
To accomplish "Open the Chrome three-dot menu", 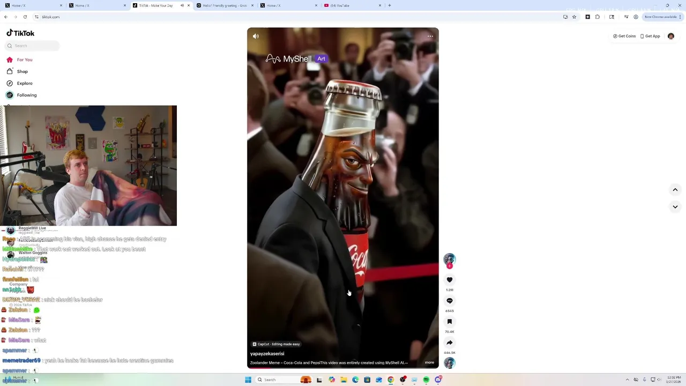I will 681,17.
